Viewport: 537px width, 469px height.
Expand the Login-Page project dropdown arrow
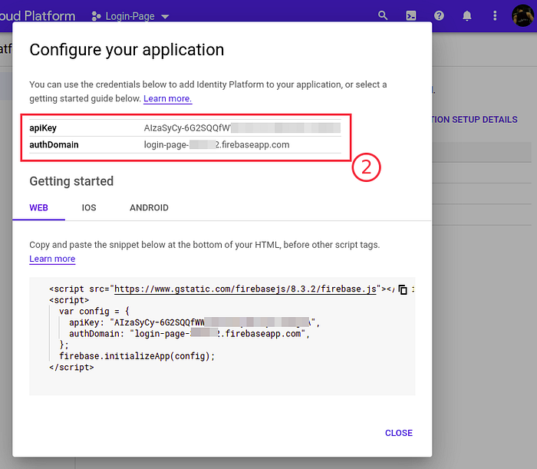165,16
